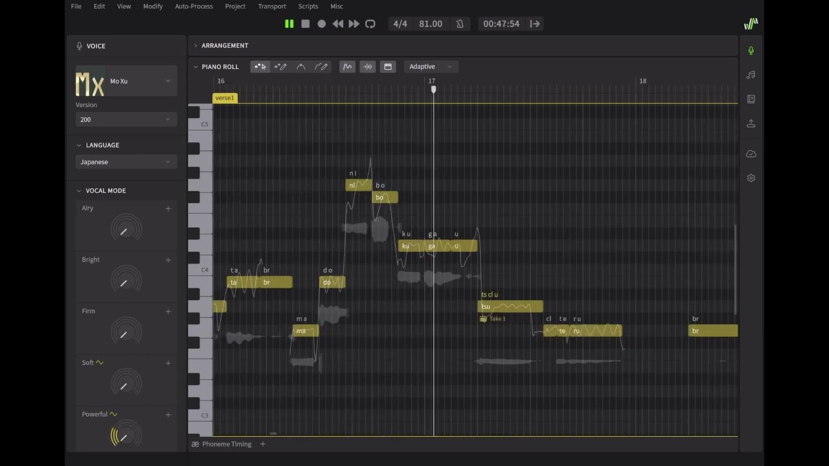The width and height of the screenshot is (829, 466).
Task: Open the View menu
Action: click(124, 6)
